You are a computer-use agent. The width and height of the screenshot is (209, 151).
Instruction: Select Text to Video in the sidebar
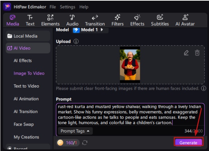[x=26, y=86]
